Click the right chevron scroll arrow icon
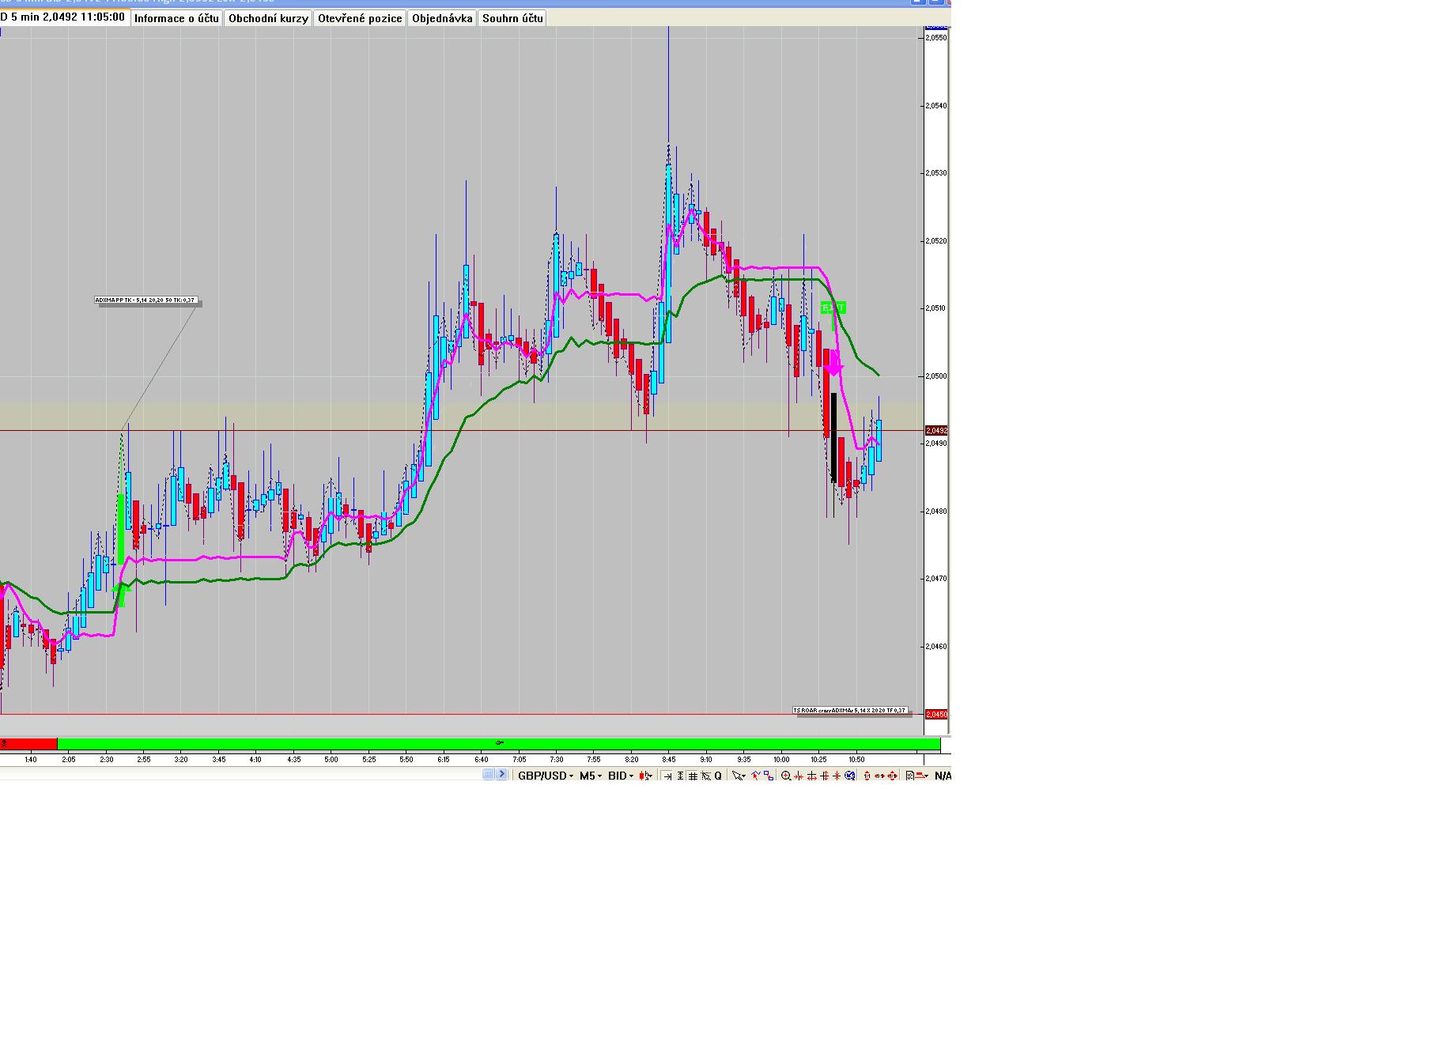The image size is (1436, 1061). pyautogui.click(x=502, y=774)
